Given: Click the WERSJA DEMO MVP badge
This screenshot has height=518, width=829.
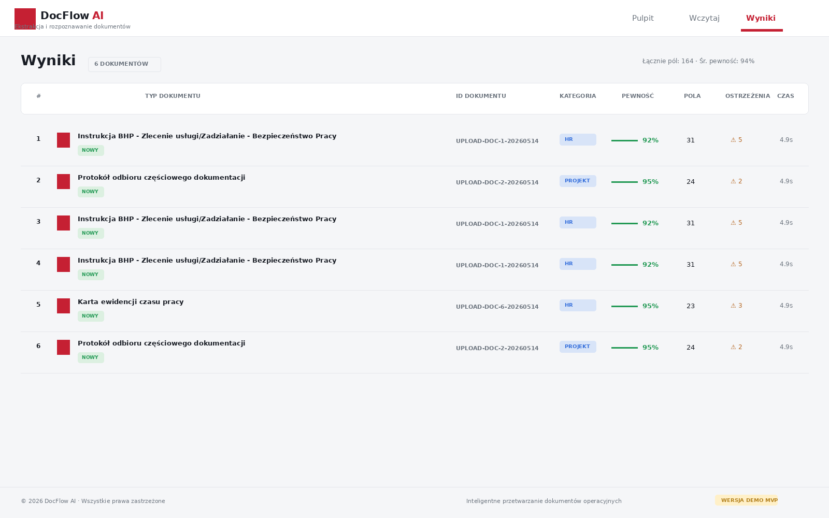Looking at the screenshot, I should [746, 500].
